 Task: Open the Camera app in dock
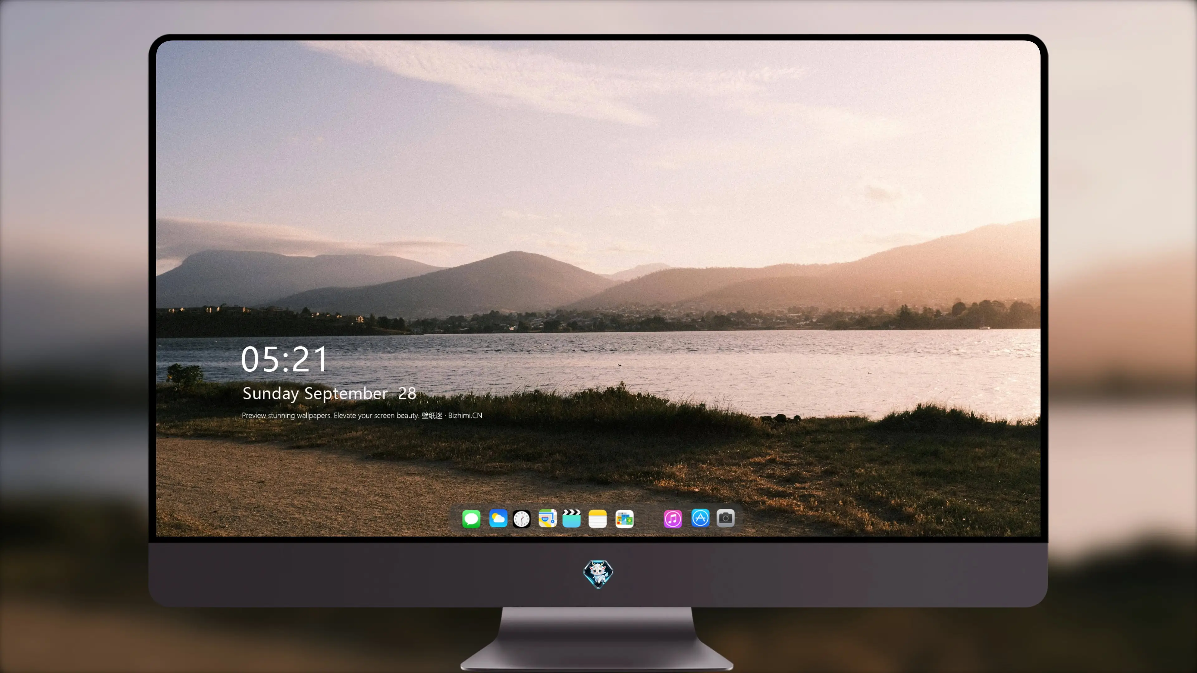point(726,518)
